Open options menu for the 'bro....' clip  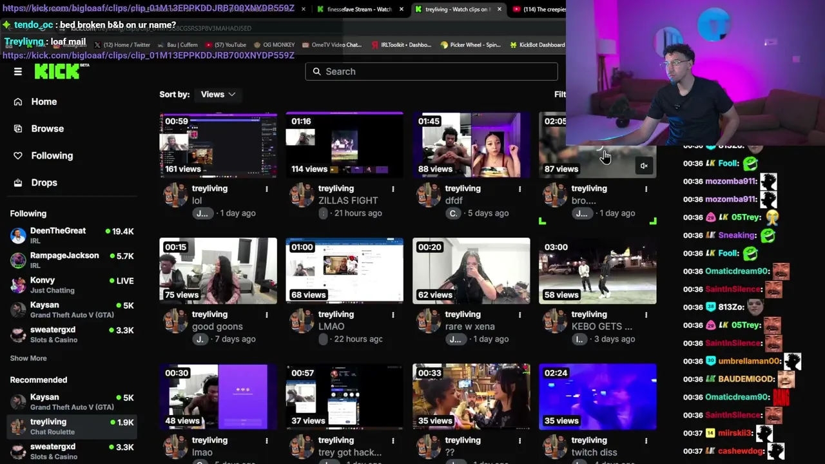(x=646, y=189)
